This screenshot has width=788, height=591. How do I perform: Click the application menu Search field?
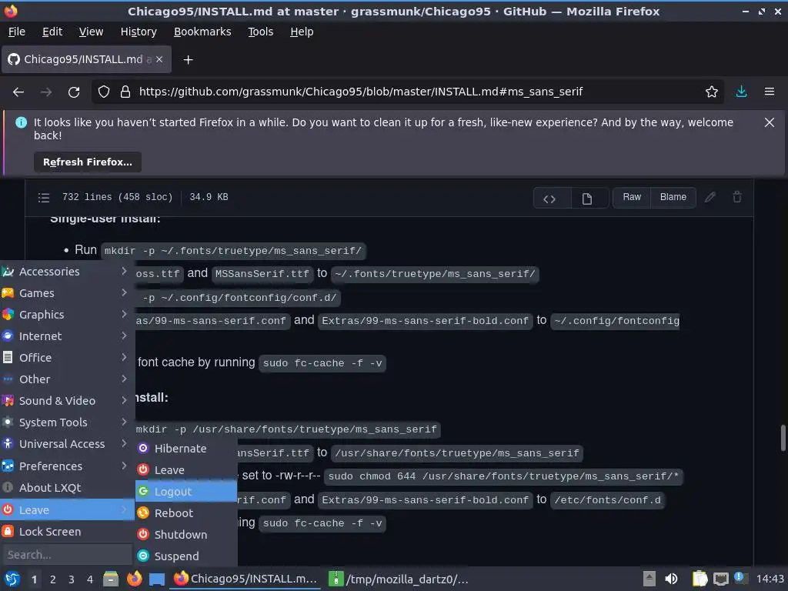(67, 555)
